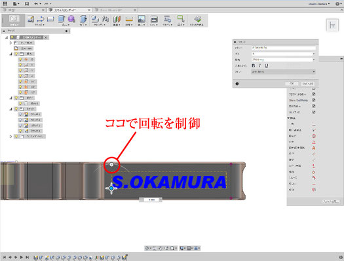This screenshot has height=261, width=344.
Task: Click the Measure ruler icon in toolbar
Action: coord(129,19)
